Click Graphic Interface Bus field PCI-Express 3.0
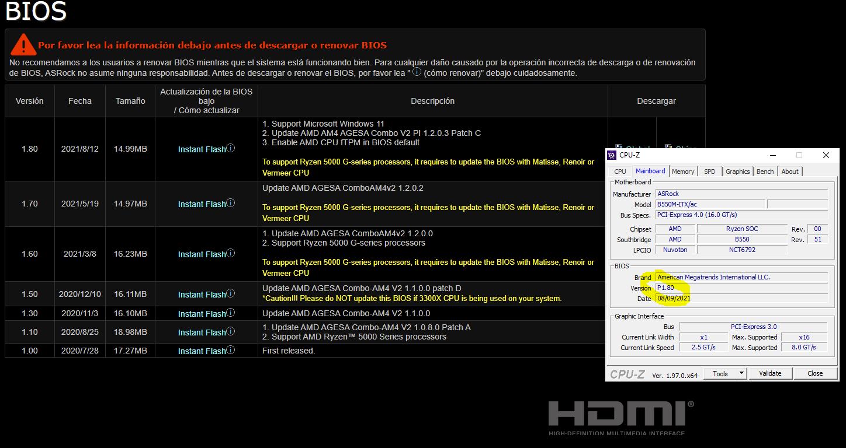This screenshot has width=846, height=448. [753, 327]
